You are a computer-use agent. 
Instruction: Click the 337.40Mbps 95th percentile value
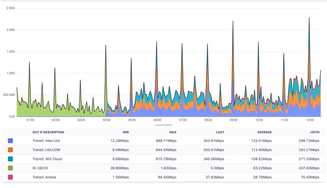[309, 168]
